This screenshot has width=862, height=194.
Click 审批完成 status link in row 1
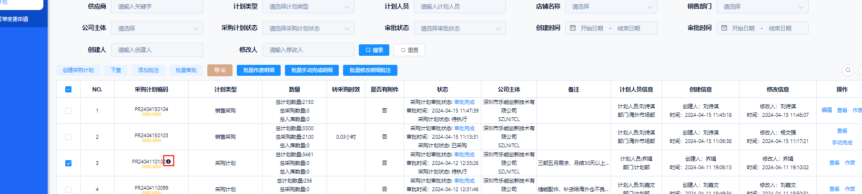pos(464,102)
